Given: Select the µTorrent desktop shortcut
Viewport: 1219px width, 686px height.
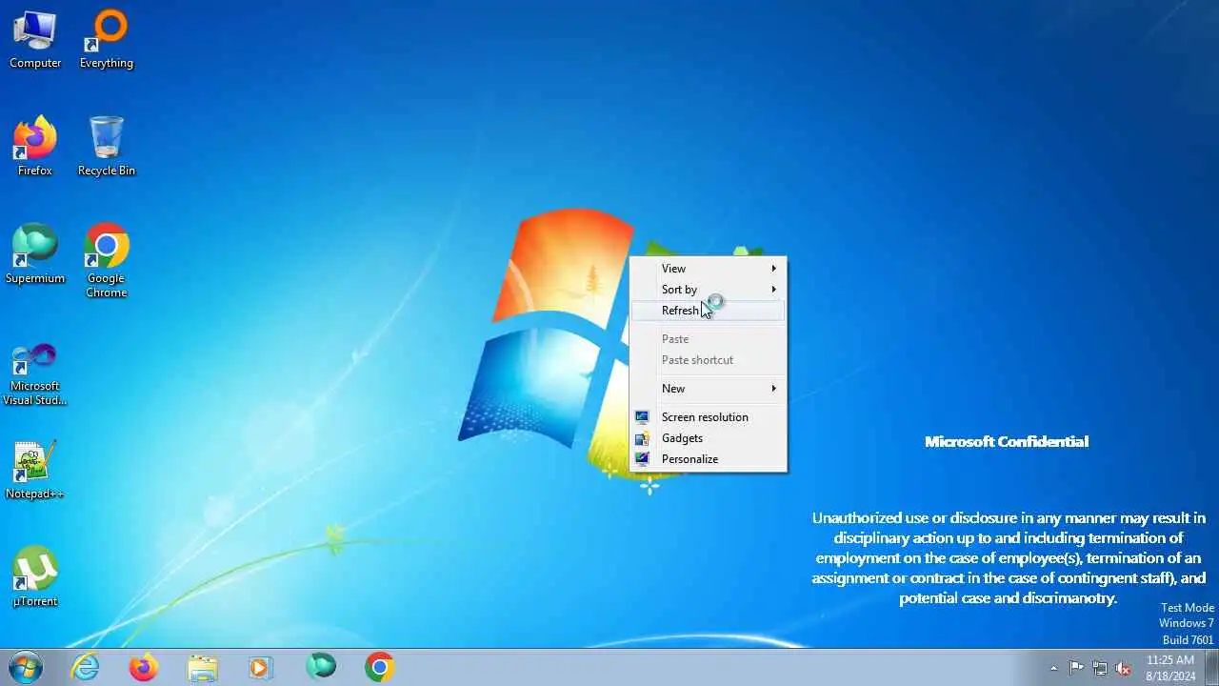Looking at the screenshot, I should tap(35, 577).
